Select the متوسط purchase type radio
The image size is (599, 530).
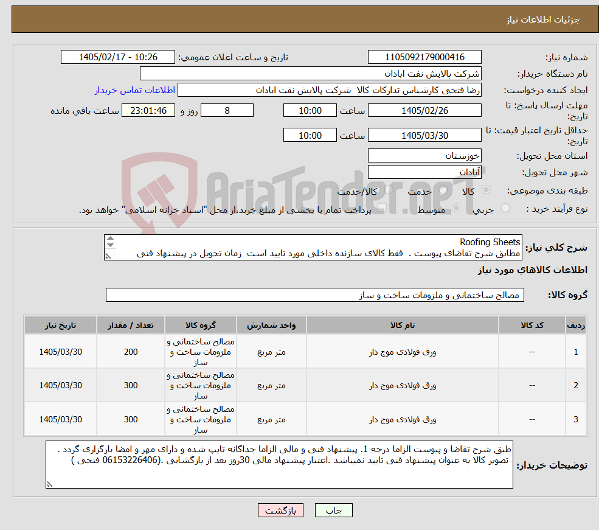click(456, 208)
